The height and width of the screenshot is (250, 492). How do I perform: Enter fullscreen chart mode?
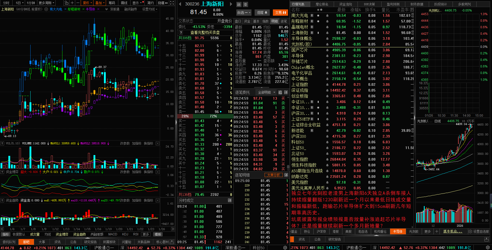tap(172, 3)
